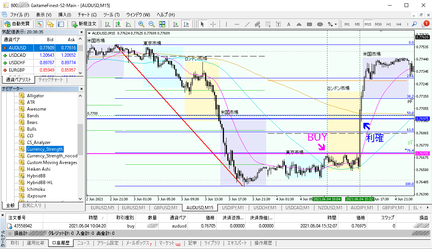Switch chart to line chart mode
This screenshot has height=249, width=432.
pos(128,24)
